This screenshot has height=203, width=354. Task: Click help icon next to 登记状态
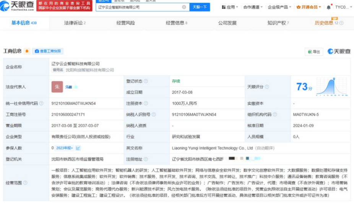pos(146,81)
